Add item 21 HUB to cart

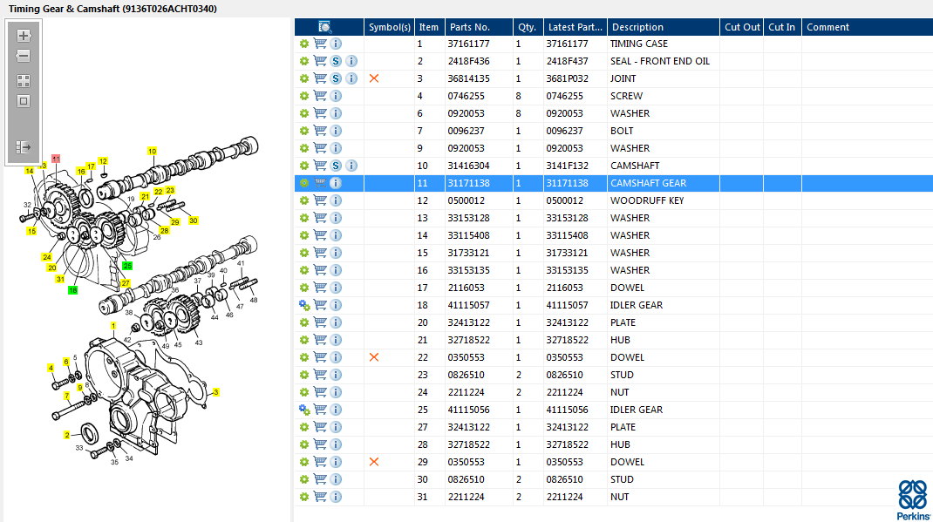coord(320,340)
